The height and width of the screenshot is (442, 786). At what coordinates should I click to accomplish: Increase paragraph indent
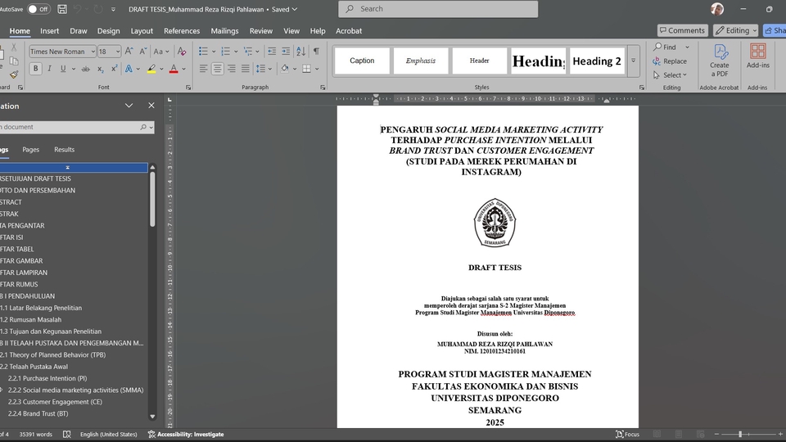tap(286, 51)
